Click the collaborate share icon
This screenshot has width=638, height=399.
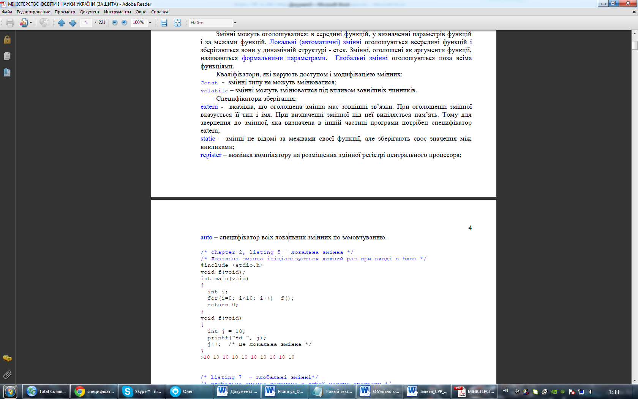24,23
